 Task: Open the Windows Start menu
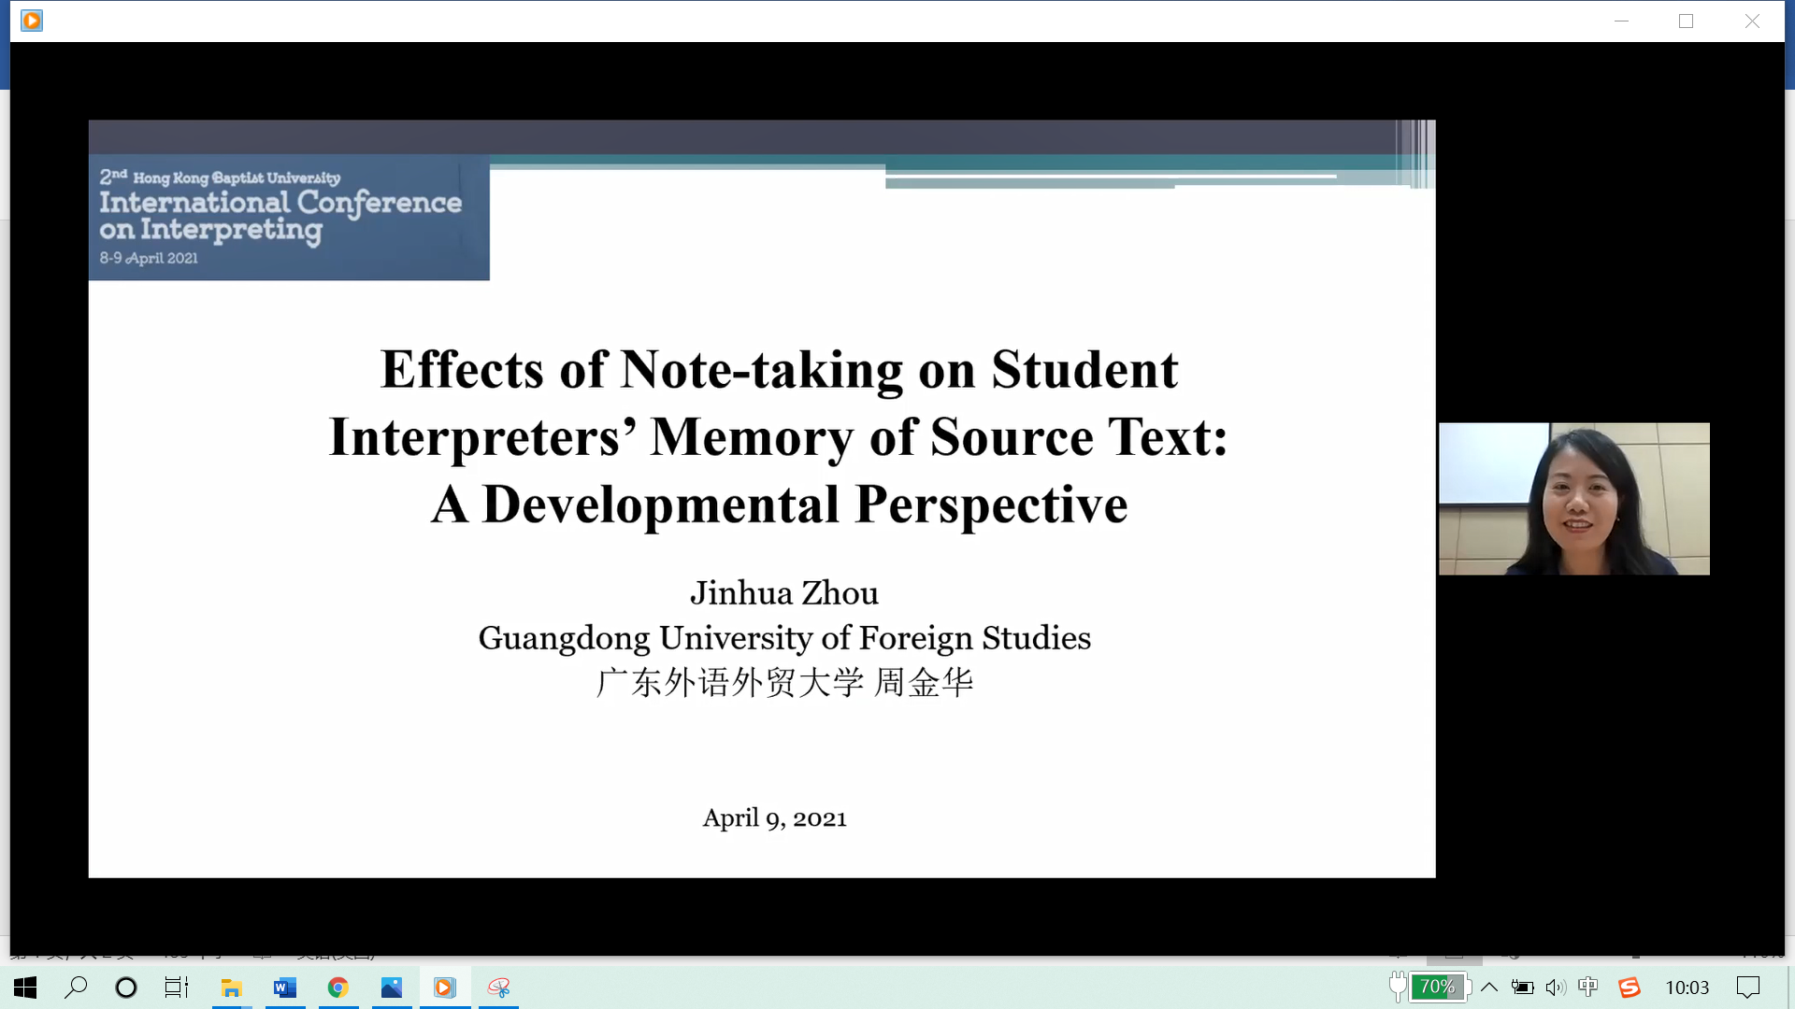click(25, 988)
